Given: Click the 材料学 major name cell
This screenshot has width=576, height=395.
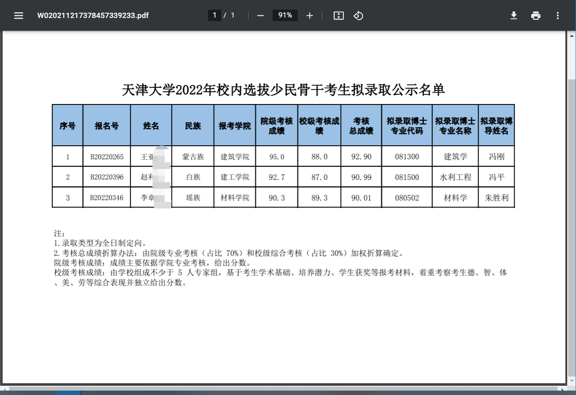Looking at the screenshot, I should (x=456, y=198).
